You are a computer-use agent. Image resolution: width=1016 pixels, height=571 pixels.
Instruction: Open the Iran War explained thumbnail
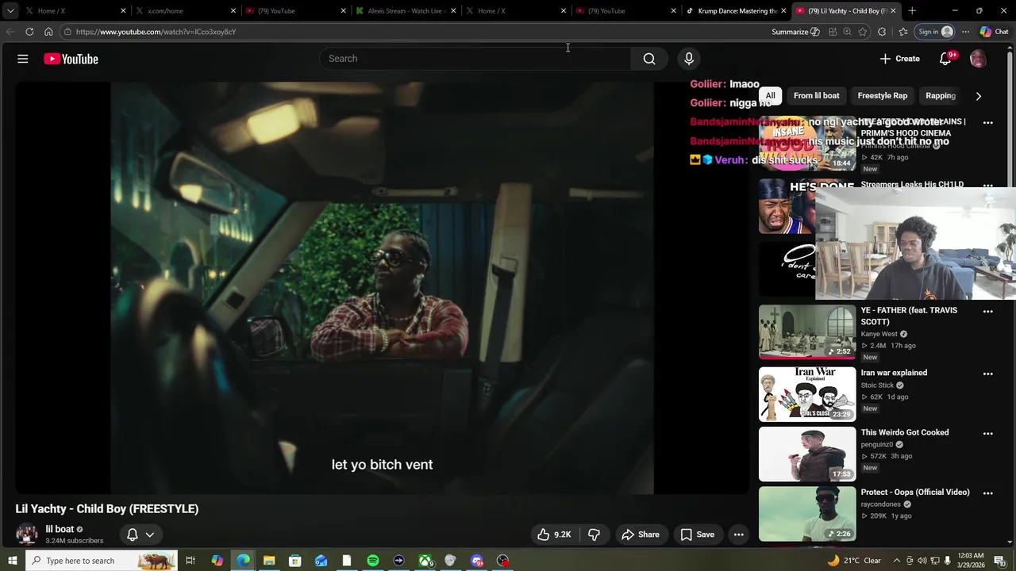(807, 393)
